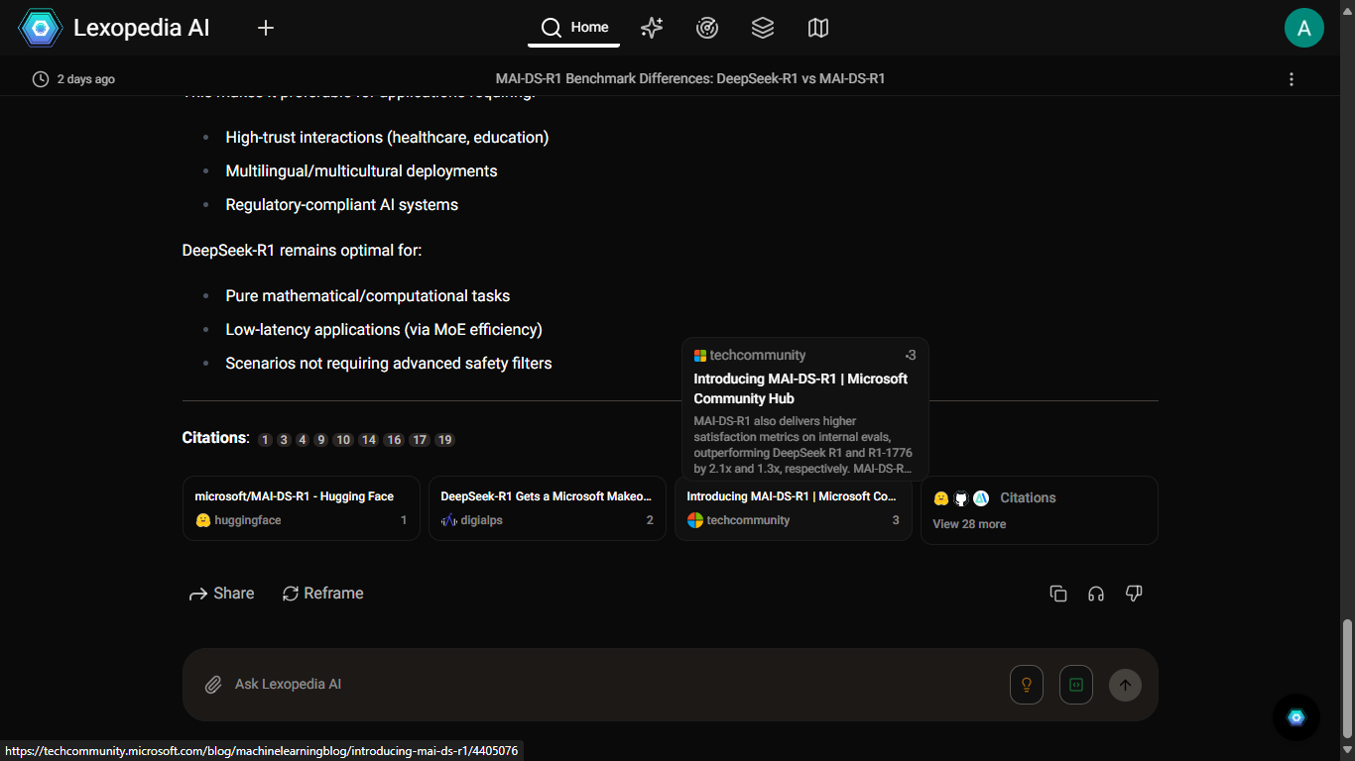Click citation number 19 badge

click(x=445, y=440)
